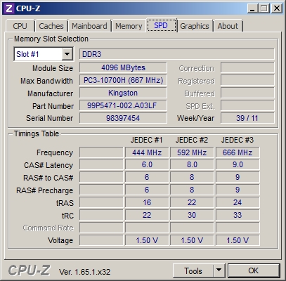
Task: Close the CPU-Z window
Action: [277, 8]
